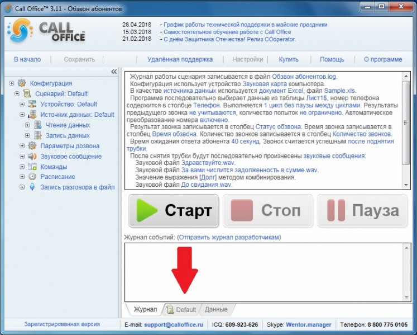Viewport: 417px width, 335px height.
Task: Click the Статус обзвона column link
Action: [x=278, y=127]
